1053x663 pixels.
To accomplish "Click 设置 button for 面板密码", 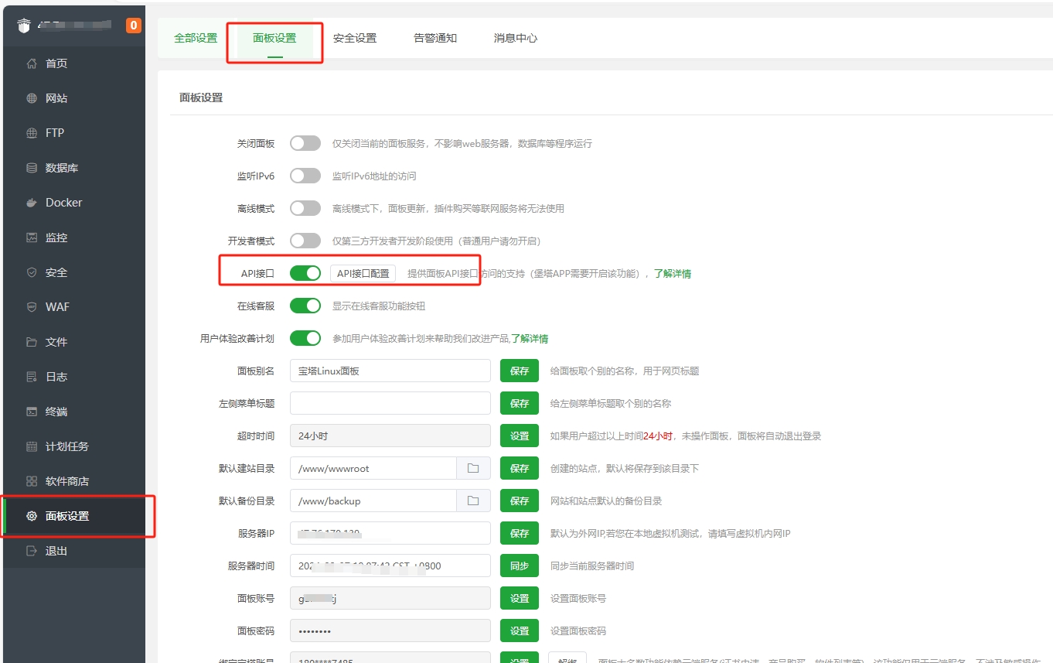I will coord(520,631).
